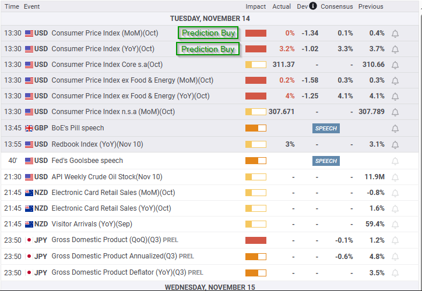Open API Weekly Crude Oil Stock event
The height and width of the screenshot is (291, 422).
click(107, 177)
